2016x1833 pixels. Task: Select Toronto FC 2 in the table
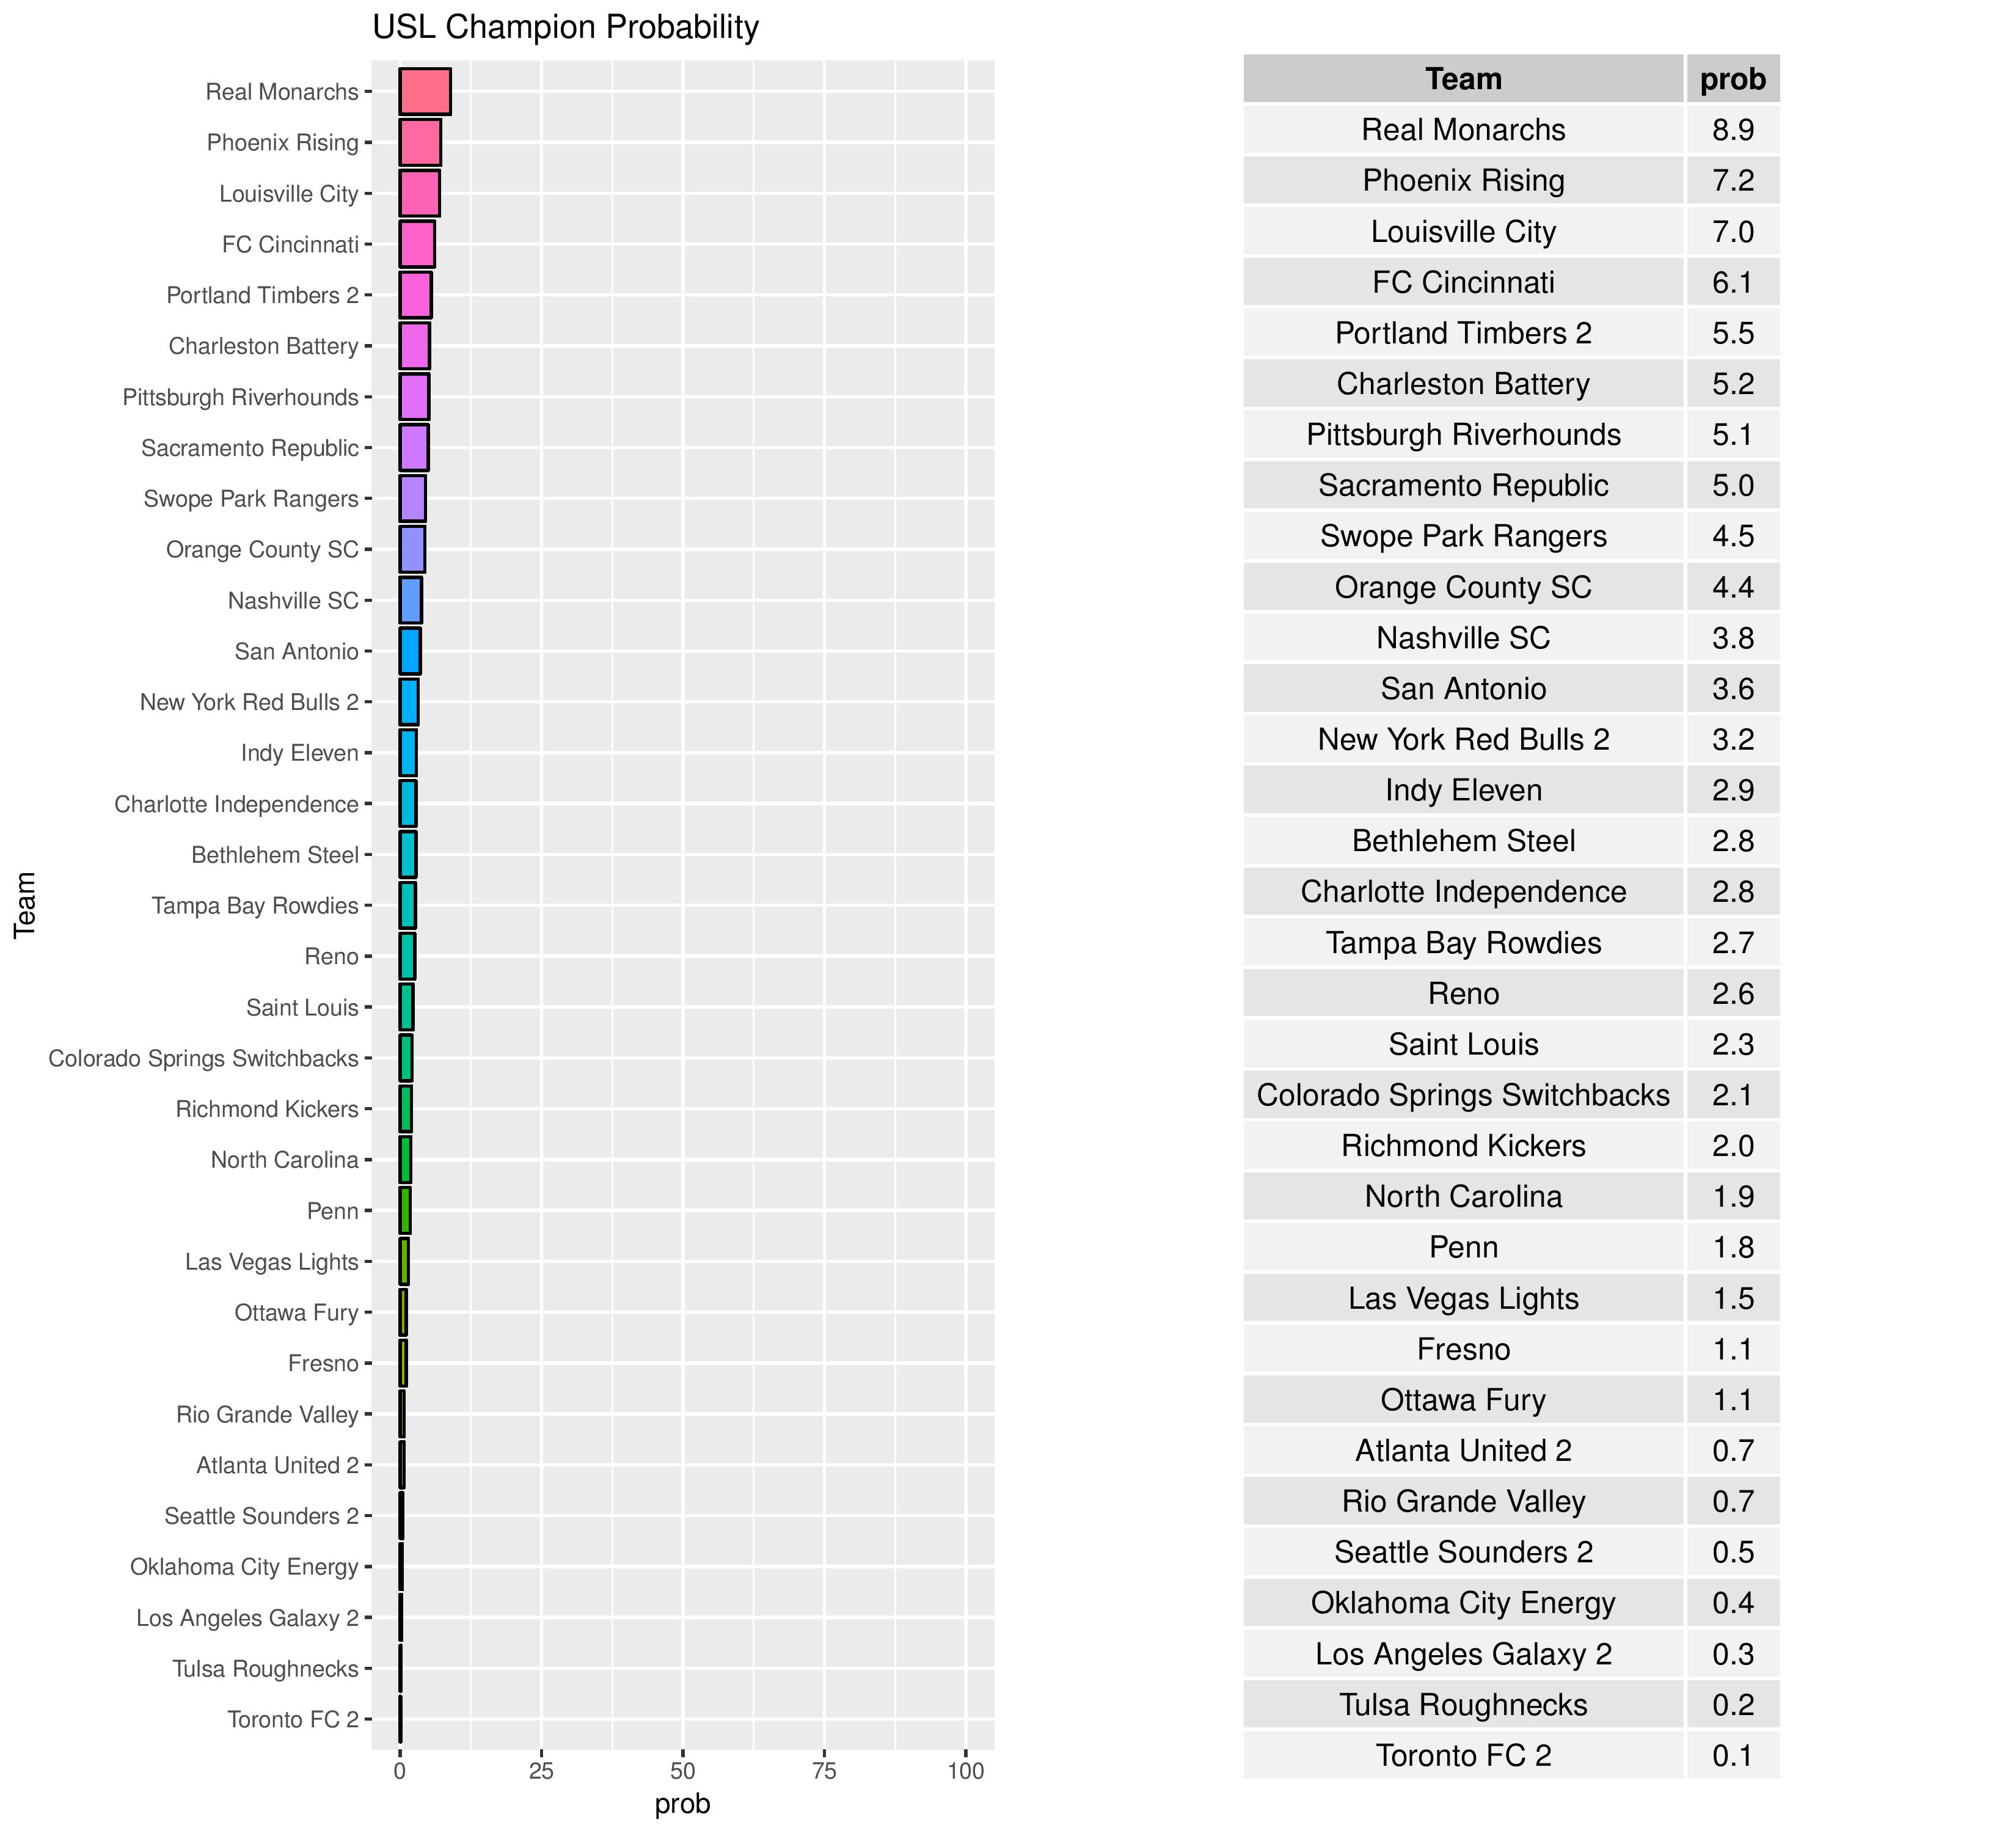pyautogui.click(x=1463, y=1756)
